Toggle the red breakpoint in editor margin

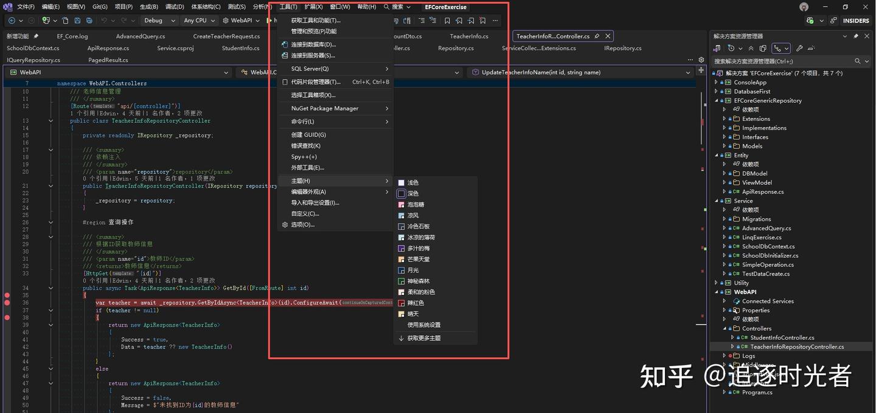6,296
